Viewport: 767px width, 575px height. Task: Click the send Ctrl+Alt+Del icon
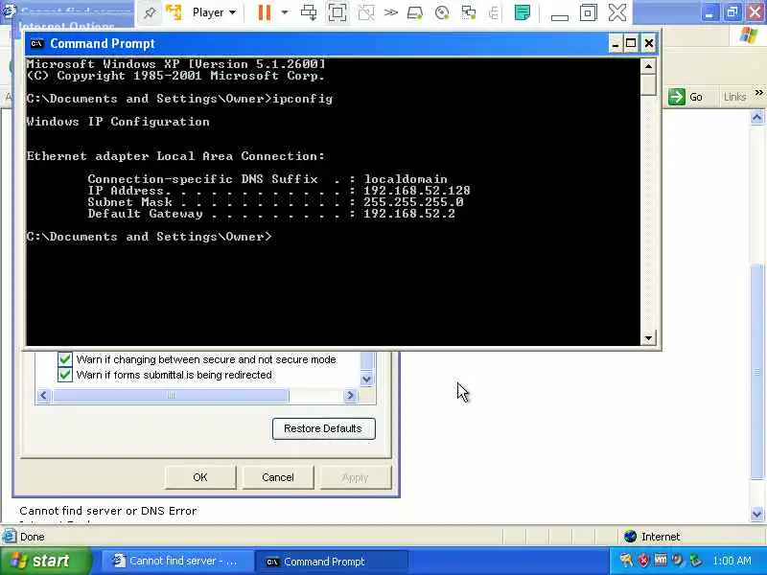(309, 12)
